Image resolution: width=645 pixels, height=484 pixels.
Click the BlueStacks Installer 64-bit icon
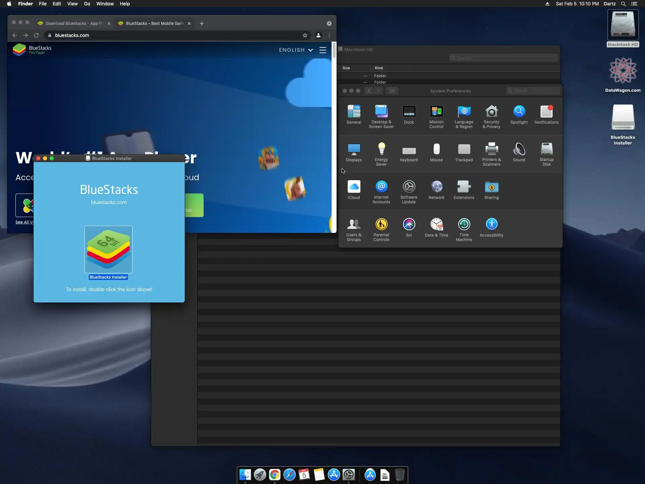click(x=109, y=249)
